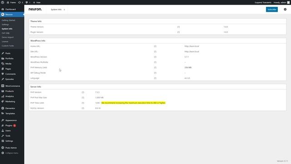Click the neuron. logo in header
Viewport: 291px width, 164px height.
(x=35, y=9)
